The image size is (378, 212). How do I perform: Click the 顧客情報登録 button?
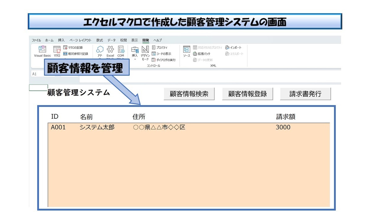click(248, 94)
